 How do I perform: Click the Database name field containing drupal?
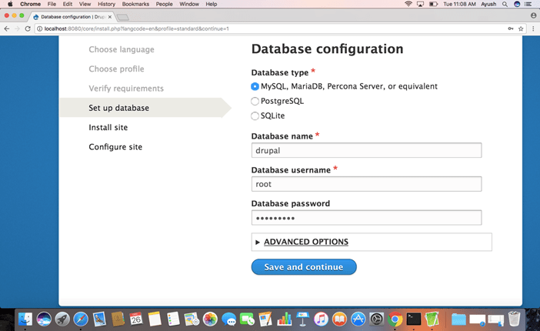[366, 150]
